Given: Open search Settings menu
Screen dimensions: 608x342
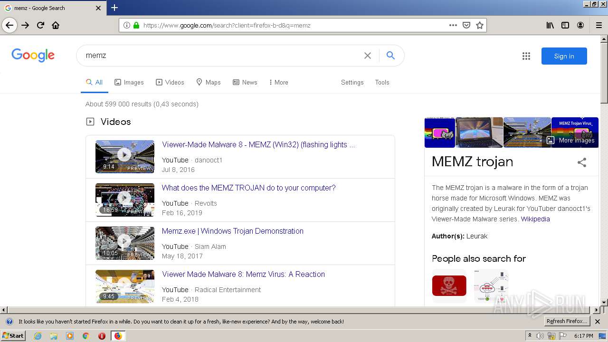Looking at the screenshot, I should point(352,82).
